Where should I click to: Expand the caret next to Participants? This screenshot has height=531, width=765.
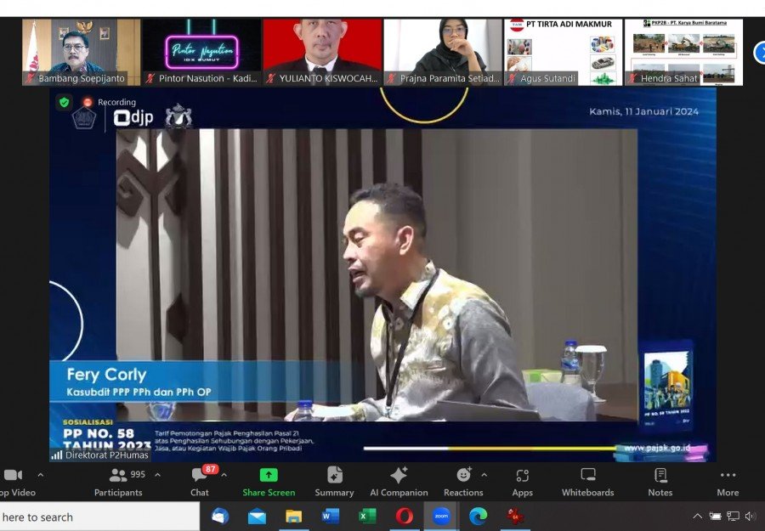coord(157,475)
